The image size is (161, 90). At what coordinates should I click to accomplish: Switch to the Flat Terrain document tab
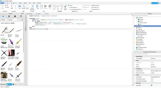coord(30,14)
